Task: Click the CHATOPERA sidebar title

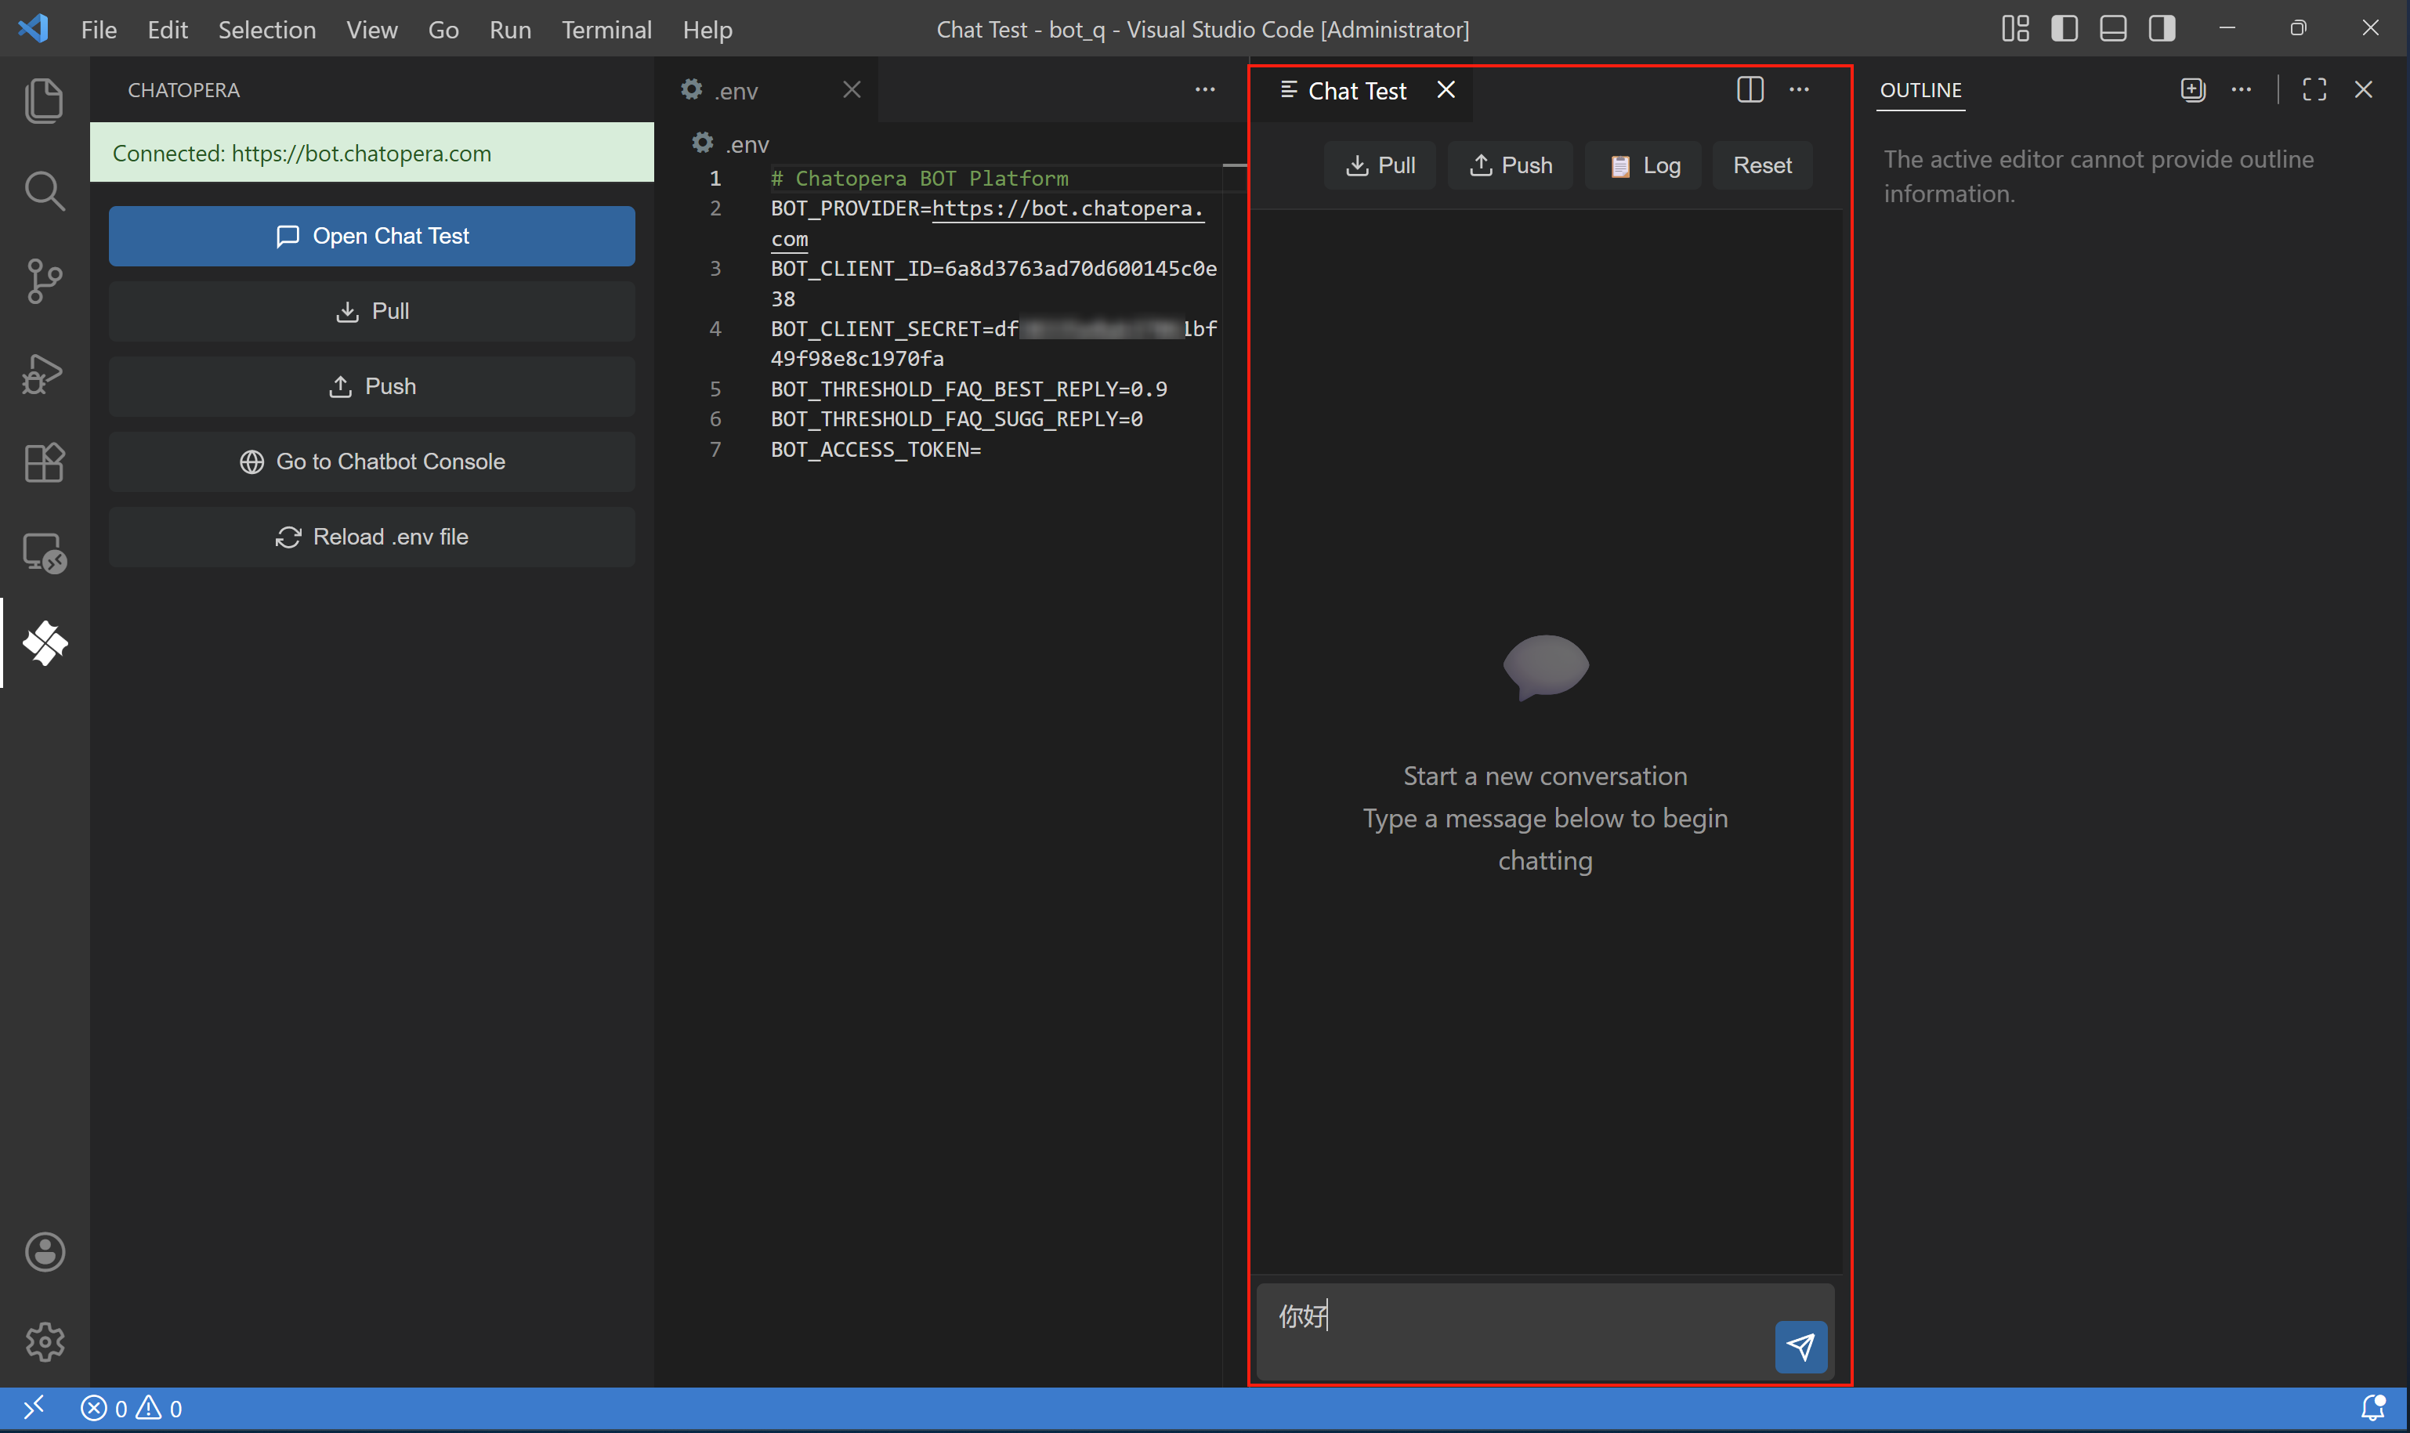Action: click(183, 90)
